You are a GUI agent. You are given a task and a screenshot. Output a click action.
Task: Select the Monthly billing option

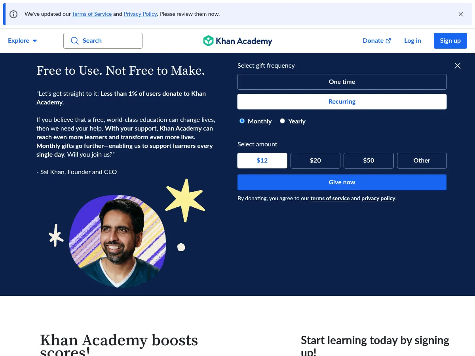point(242,121)
